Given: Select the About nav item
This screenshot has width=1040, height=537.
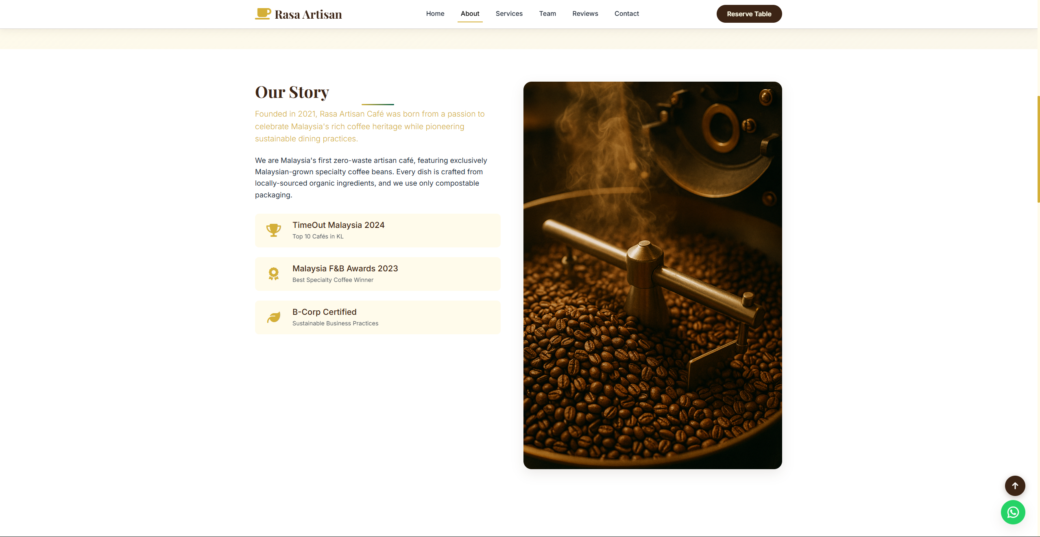Looking at the screenshot, I should pos(470,14).
